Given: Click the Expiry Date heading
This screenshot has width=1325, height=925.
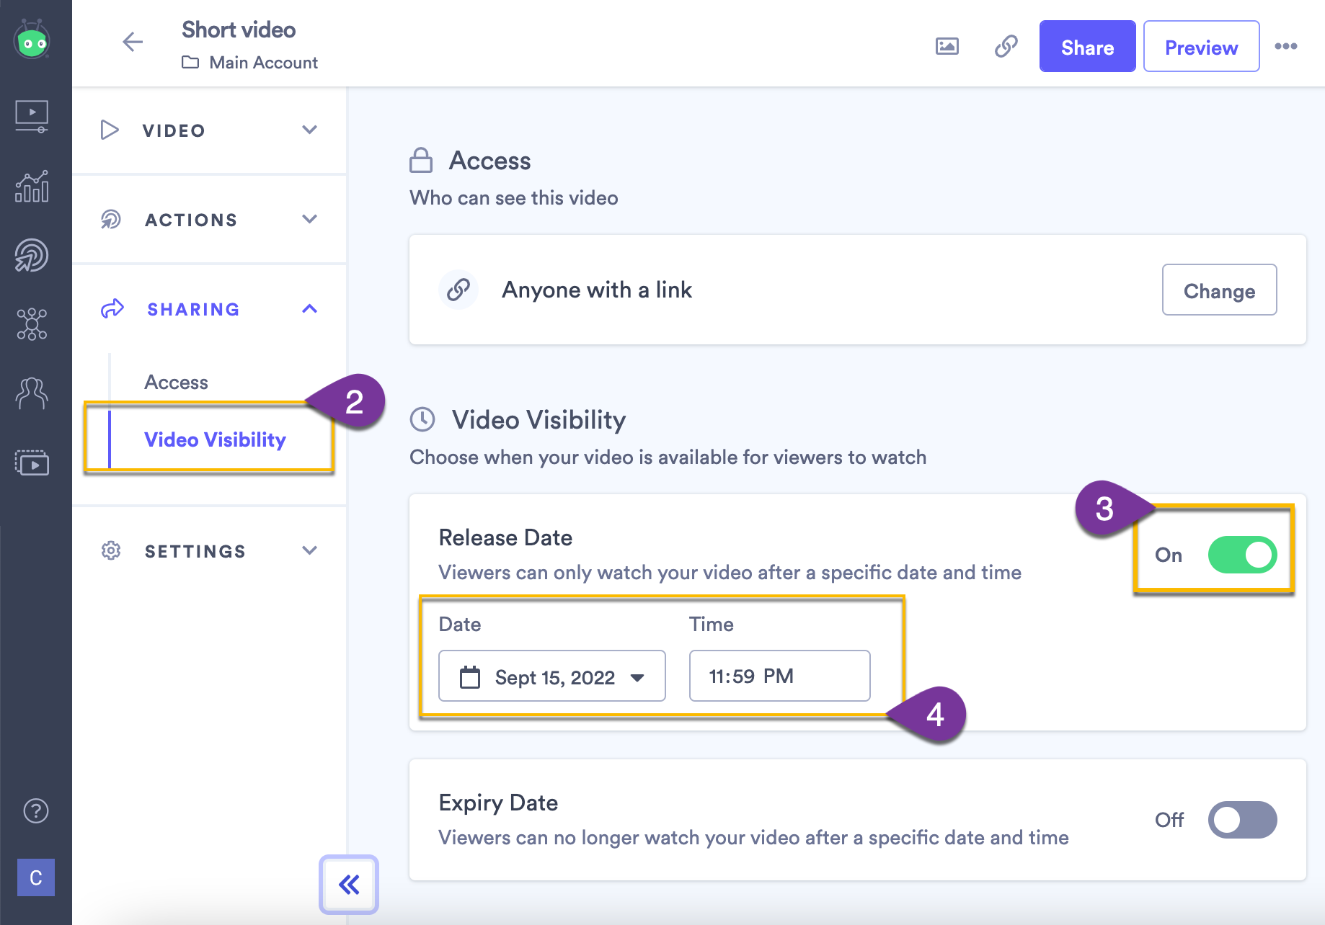Looking at the screenshot, I should pos(498,803).
